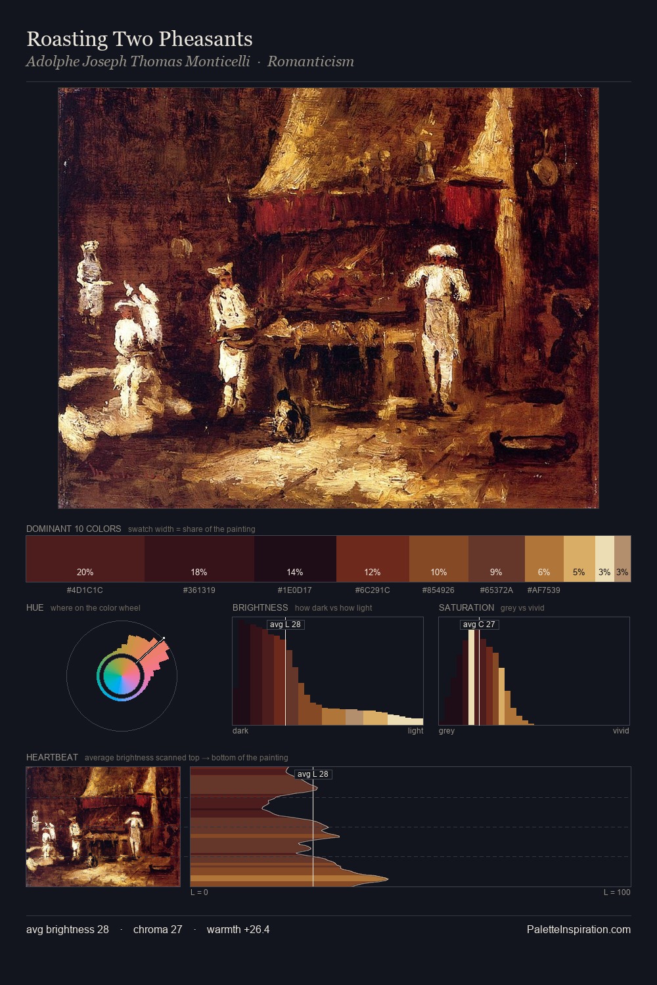Click 'swatch width = share of the painting' caption

click(192, 529)
